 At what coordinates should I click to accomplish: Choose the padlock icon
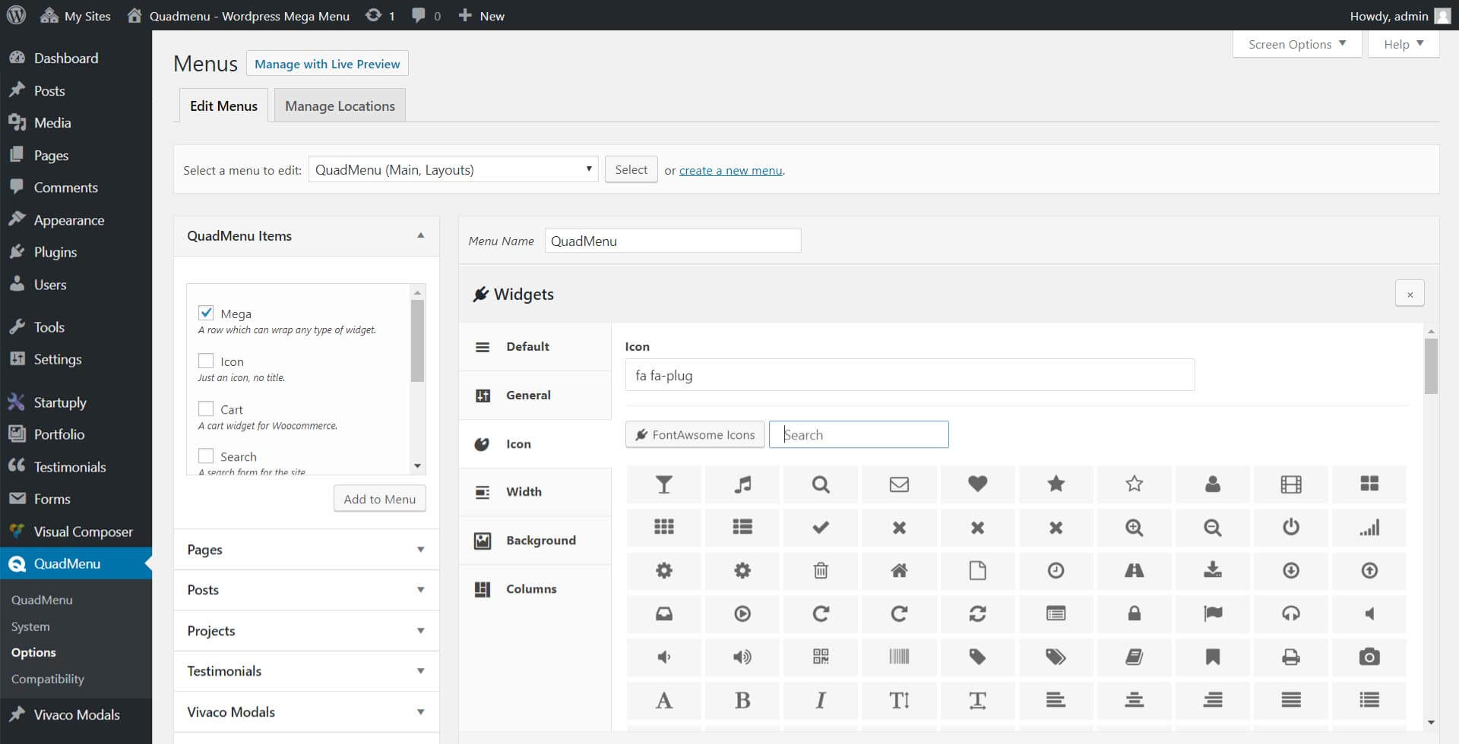pos(1134,614)
